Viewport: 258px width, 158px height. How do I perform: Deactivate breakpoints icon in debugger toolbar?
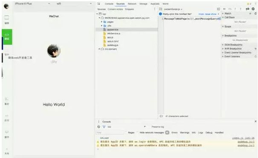[247, 9]
